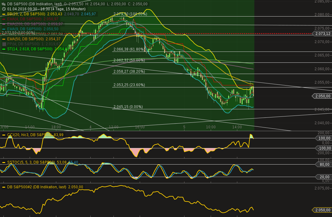Click the DB S&P500#2 line icon
Image resolution: width=332 pixels, height=217 pixels.
point(3,187)
